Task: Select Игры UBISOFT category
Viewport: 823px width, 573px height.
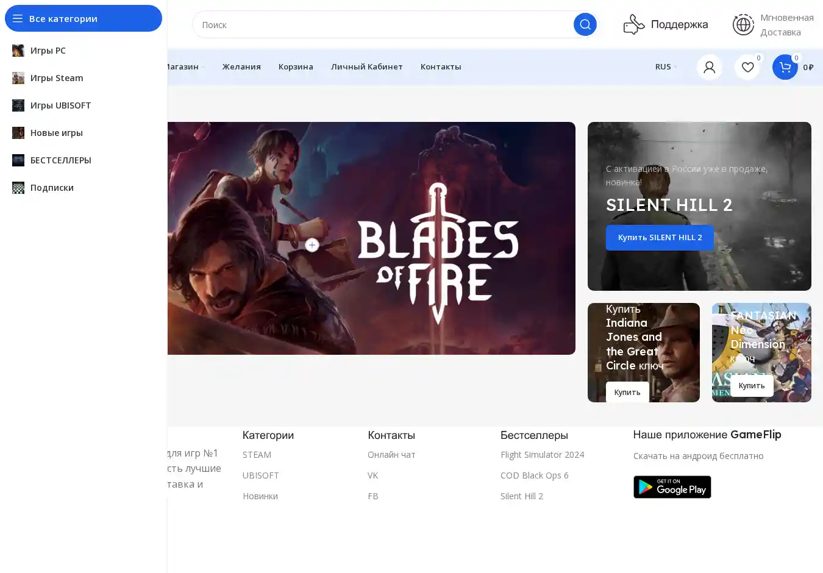Action: 60,105
